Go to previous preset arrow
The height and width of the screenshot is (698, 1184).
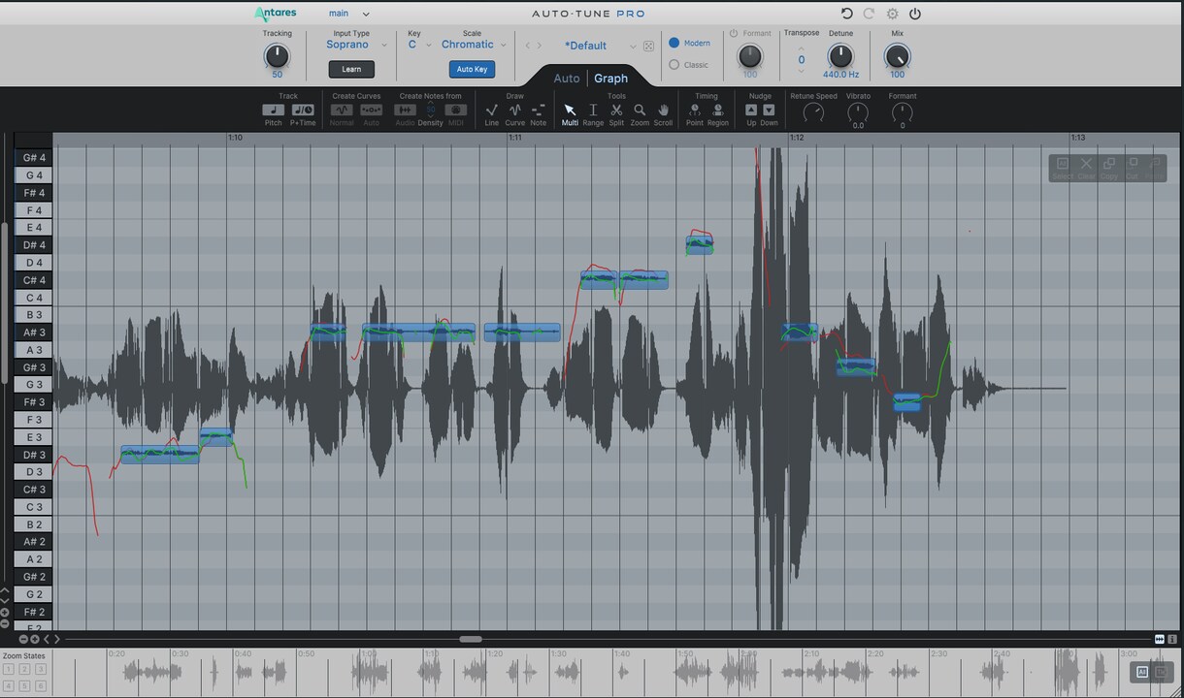(x=528, y=46)
